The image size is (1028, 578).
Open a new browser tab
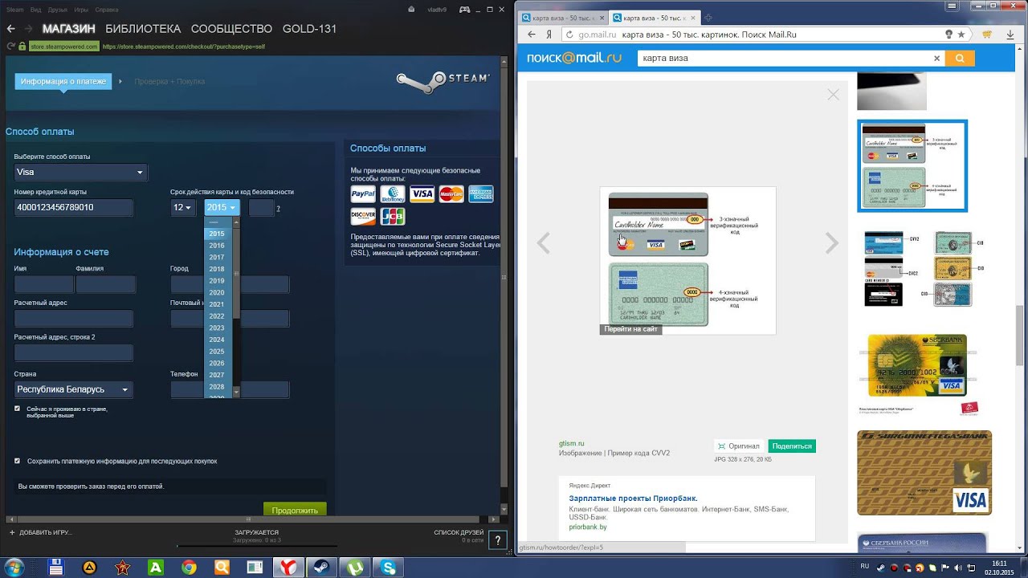tap(708, 18)
